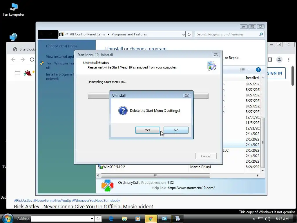Select the Site Blocked Chrome tab

(x=24, y=49)
